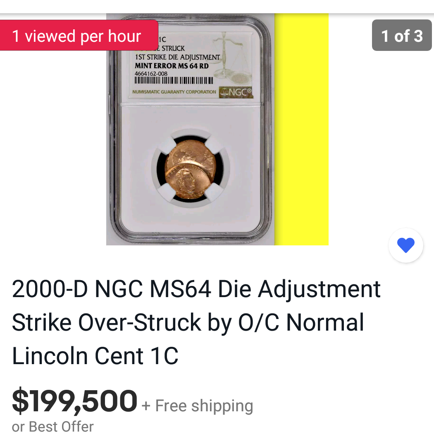Tap the Free shipping label

204,406
